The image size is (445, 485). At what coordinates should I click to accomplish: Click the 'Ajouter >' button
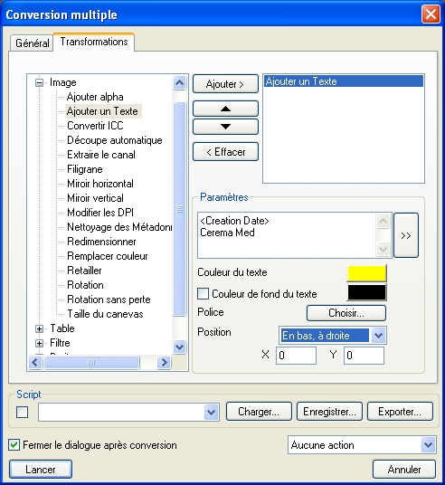click(225, 84)
